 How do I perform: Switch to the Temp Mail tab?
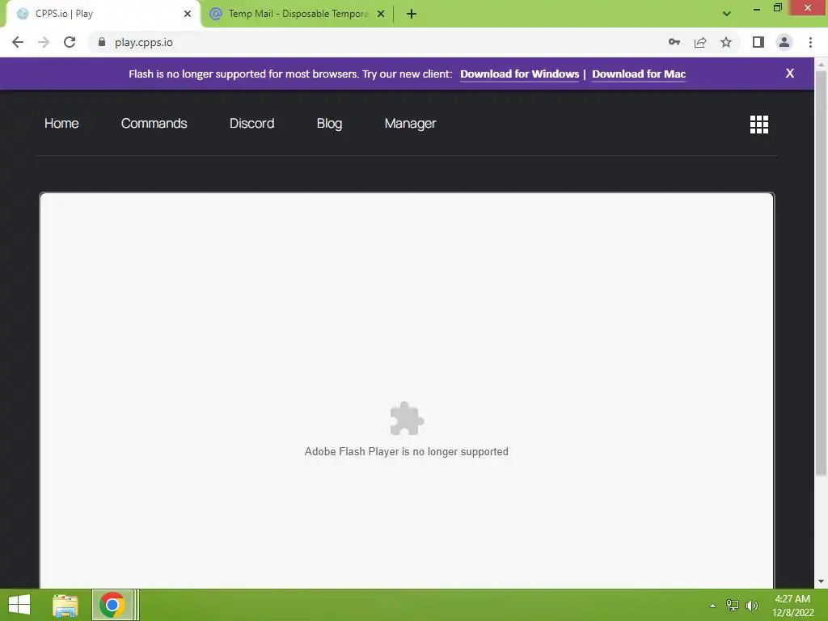(x=297, y=14)
